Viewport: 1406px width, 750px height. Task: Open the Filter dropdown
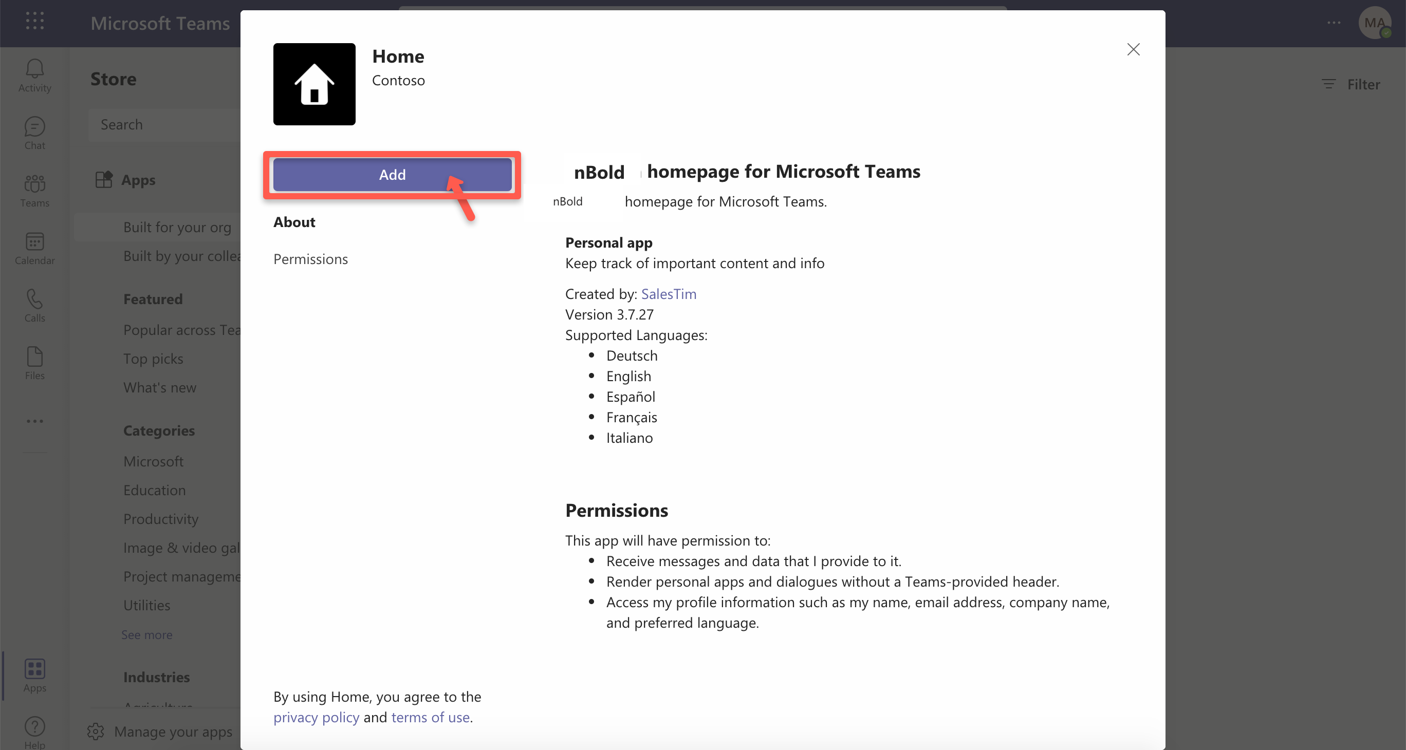coord(1351,85)
